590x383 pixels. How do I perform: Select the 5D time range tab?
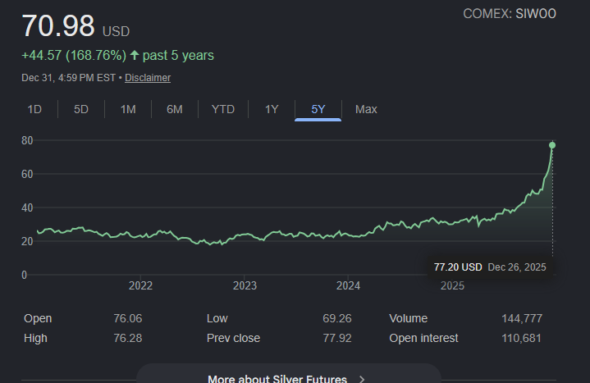pos(81,109)
